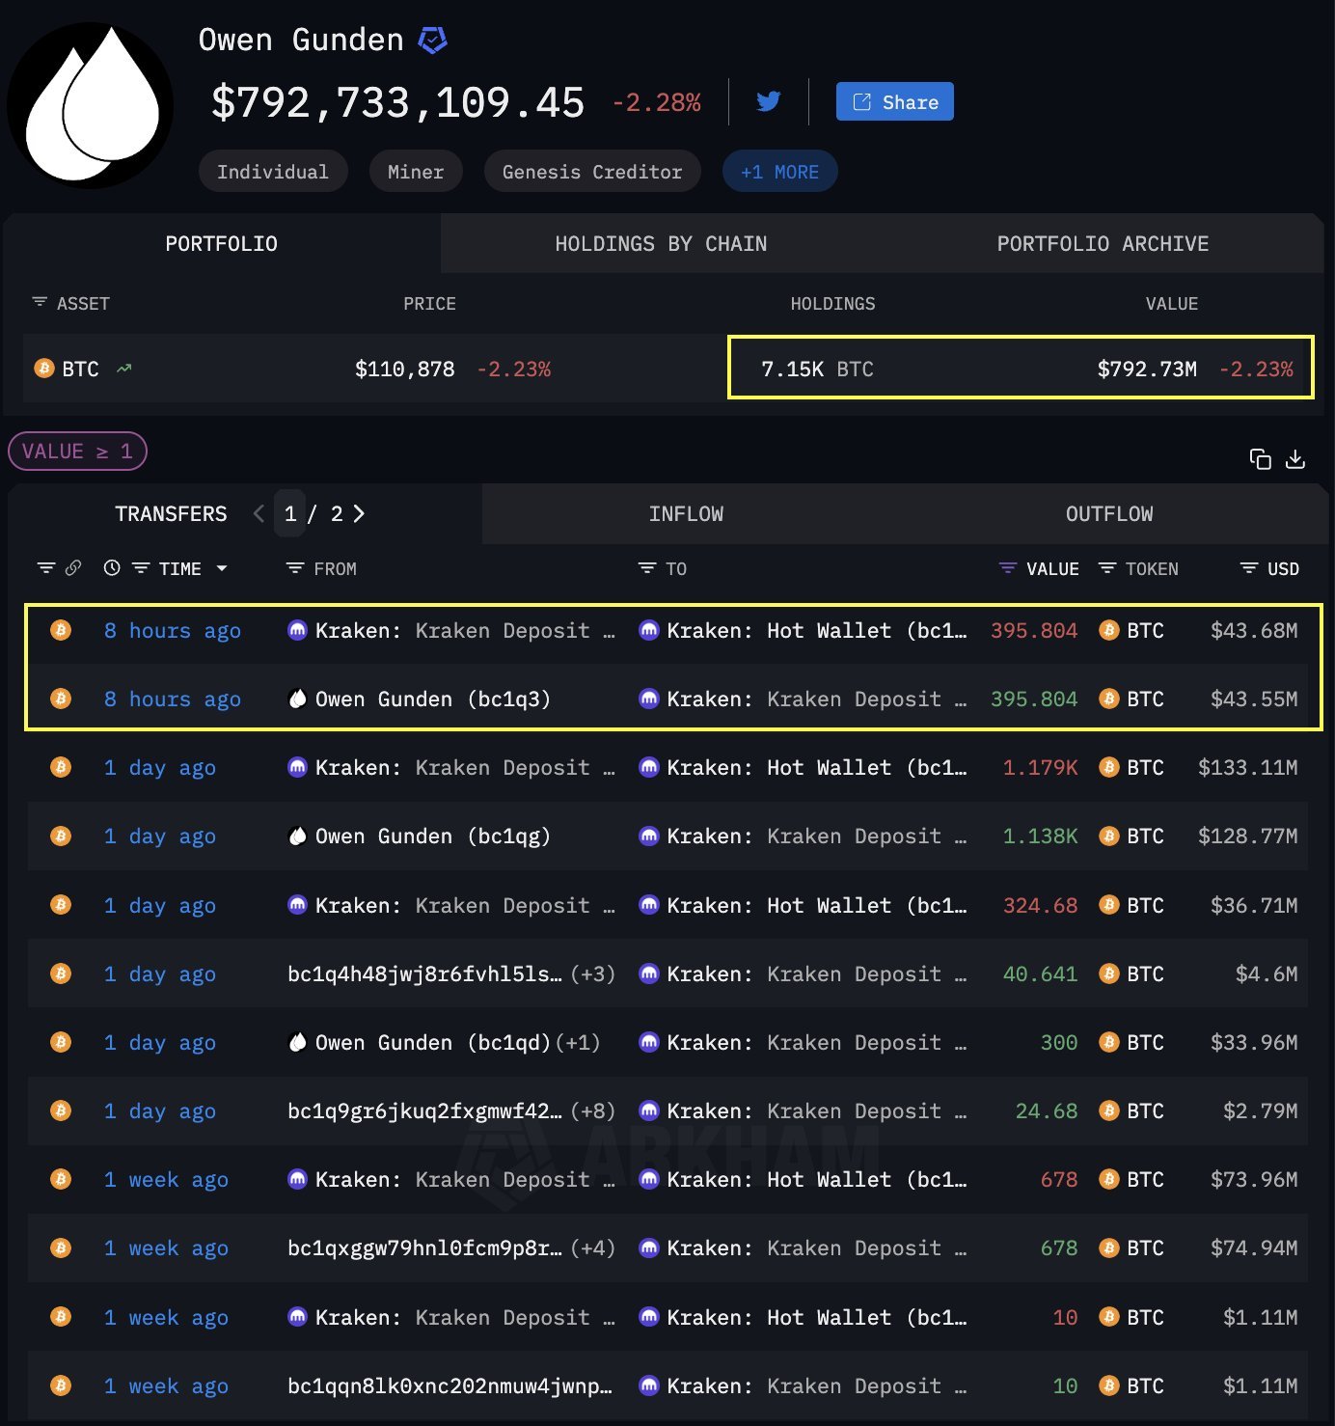Click the copy icon above the transfers table
The image size is (1335, 1426).
click(x=1262, y=459)
